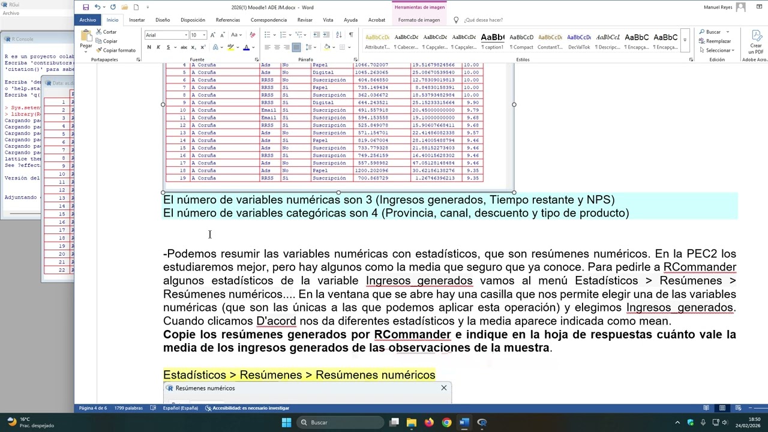Viewport: 768px width, 432px height.
Task: Click the bullet list icon
Action: tap(268, 35)
